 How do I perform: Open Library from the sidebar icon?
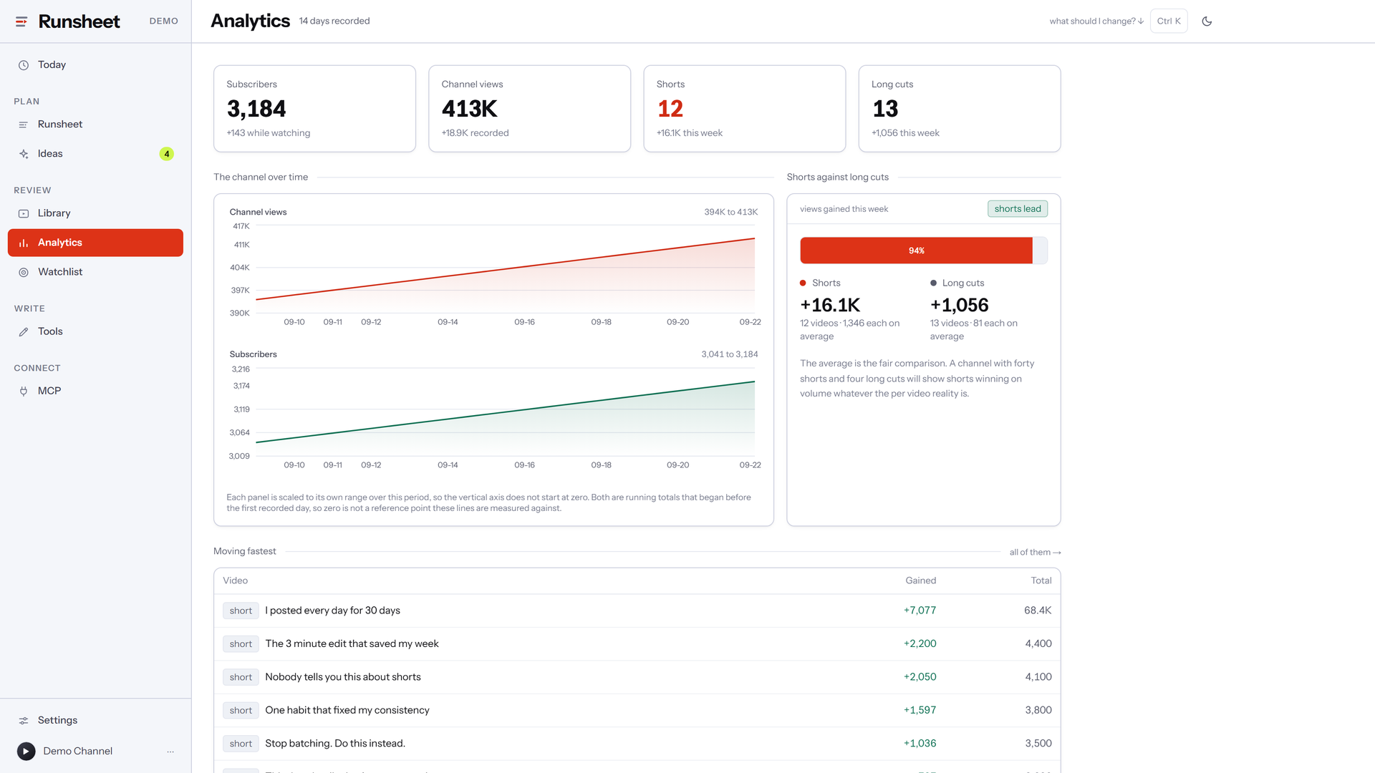tap(24, 213)
